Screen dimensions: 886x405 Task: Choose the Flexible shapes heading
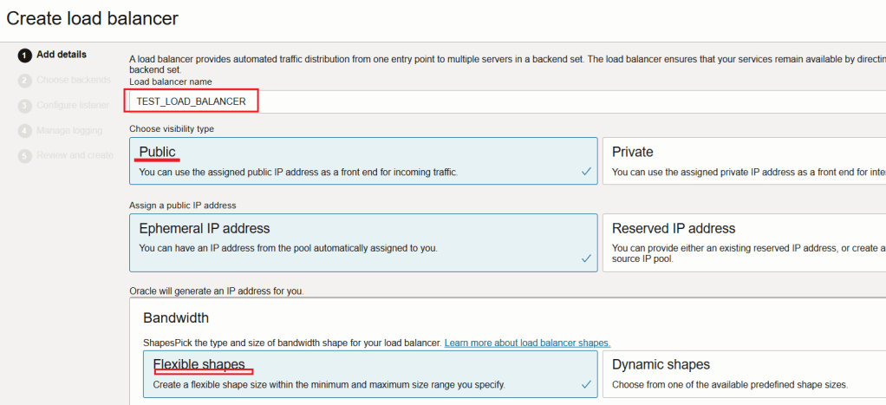[199, 364]
